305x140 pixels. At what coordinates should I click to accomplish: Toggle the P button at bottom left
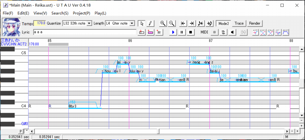coord(21,131)
